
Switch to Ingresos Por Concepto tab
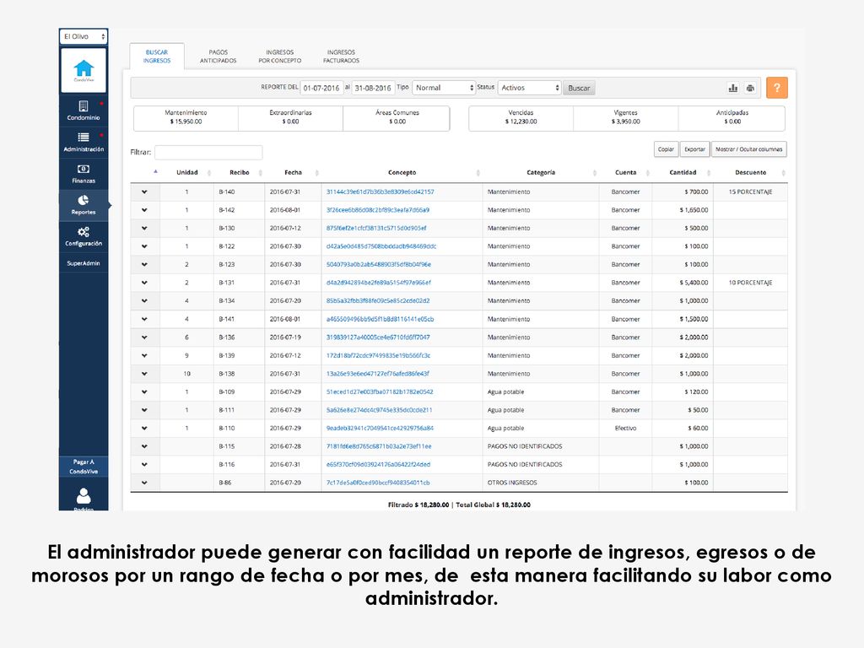click(280, 57)
